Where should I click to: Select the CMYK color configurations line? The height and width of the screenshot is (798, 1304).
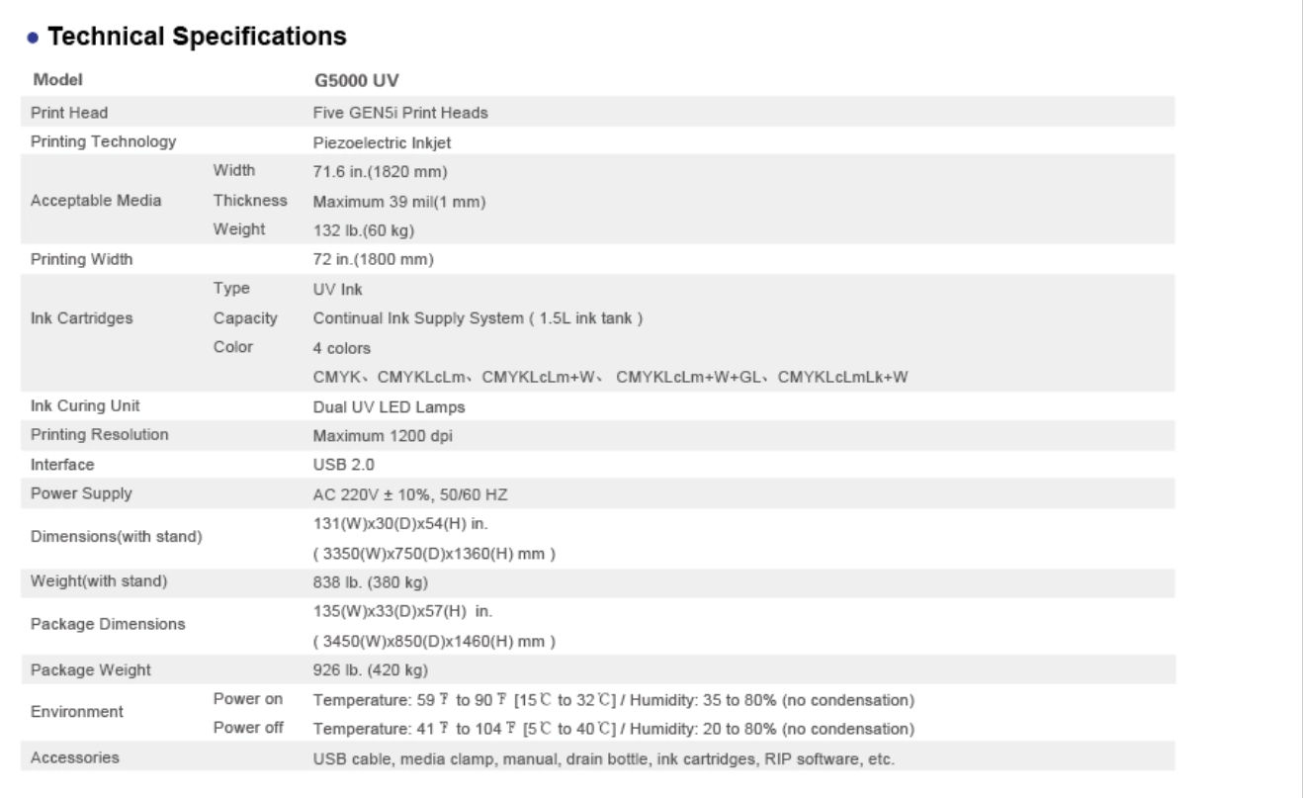click(x=611, y=377)
